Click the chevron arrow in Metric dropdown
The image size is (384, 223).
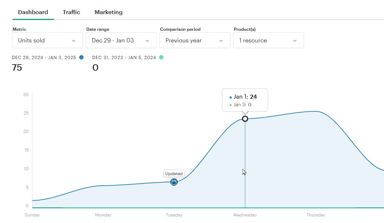74,41
